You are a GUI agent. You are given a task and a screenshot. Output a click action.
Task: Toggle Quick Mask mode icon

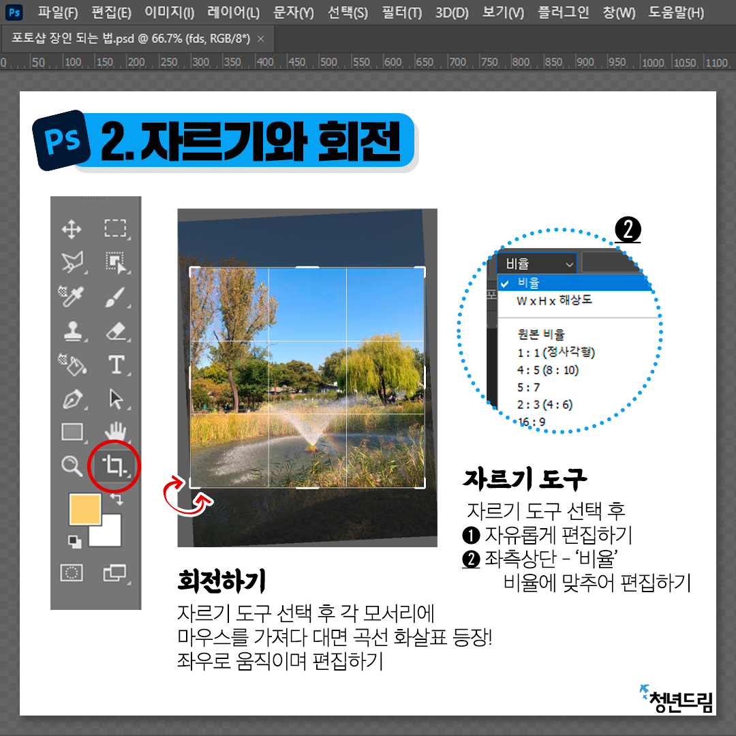pos(72,573)
